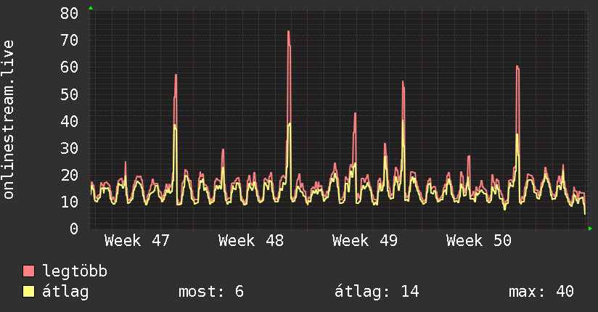The height and width of the screenshot is (312, 598).
Task: Select the Week 48 axis label
Action: coord(251,241)
